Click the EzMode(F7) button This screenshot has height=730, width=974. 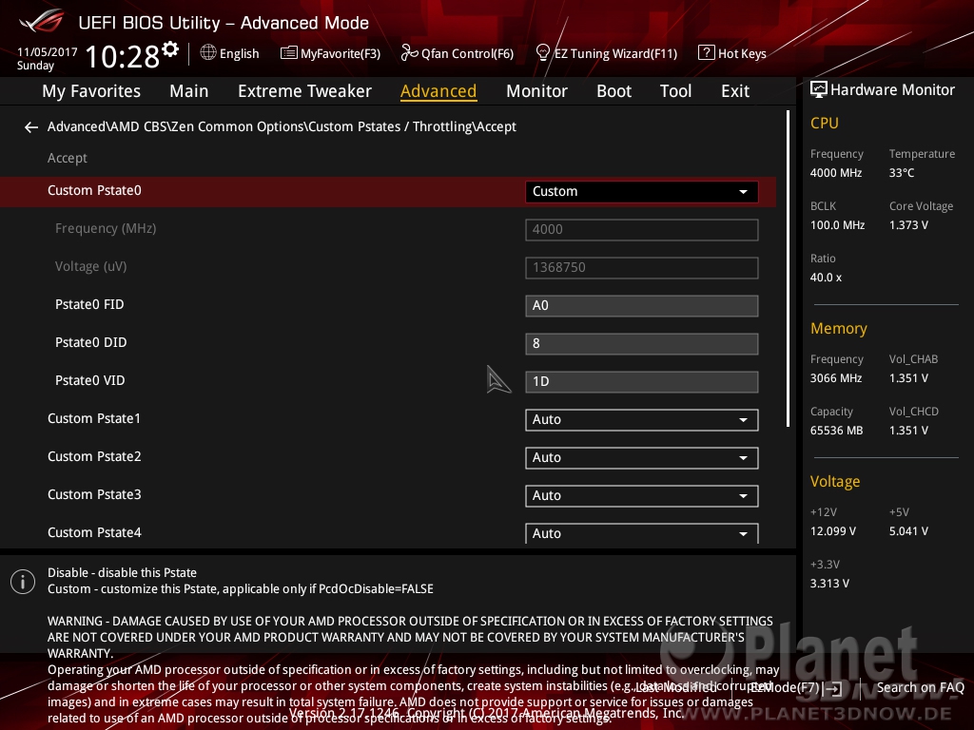[x=795, y=687]
